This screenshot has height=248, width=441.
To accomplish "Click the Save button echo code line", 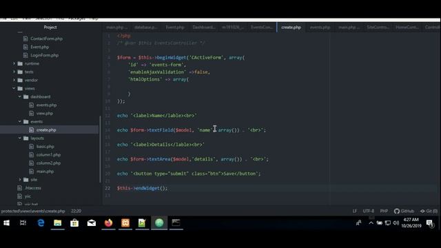I will [x=189, y=174].
